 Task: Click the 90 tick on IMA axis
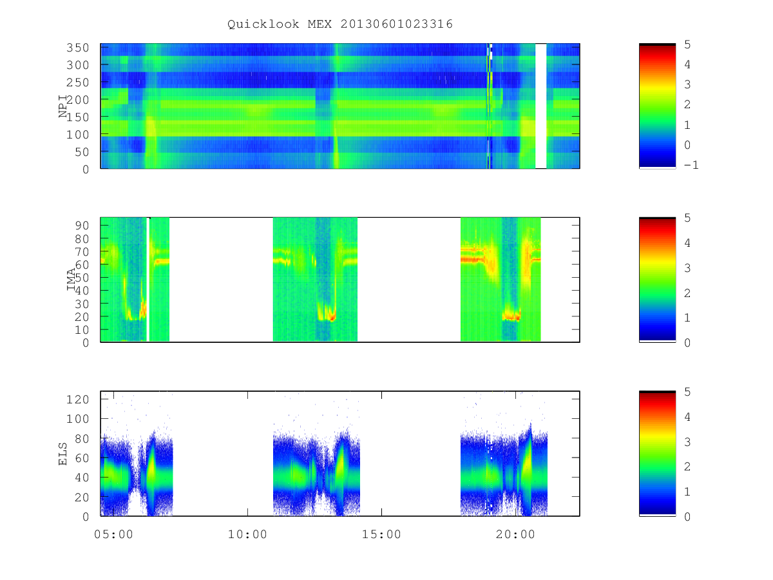83,226
